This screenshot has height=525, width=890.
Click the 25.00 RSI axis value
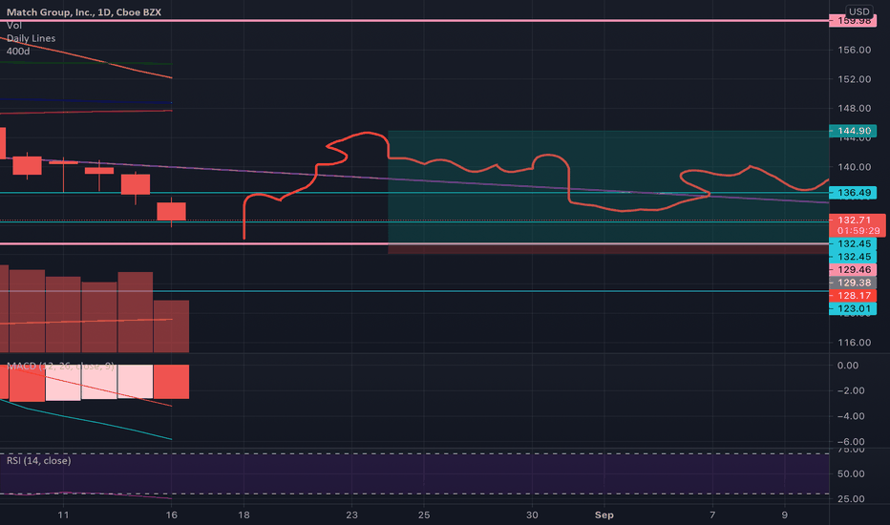tap(850, 499)
